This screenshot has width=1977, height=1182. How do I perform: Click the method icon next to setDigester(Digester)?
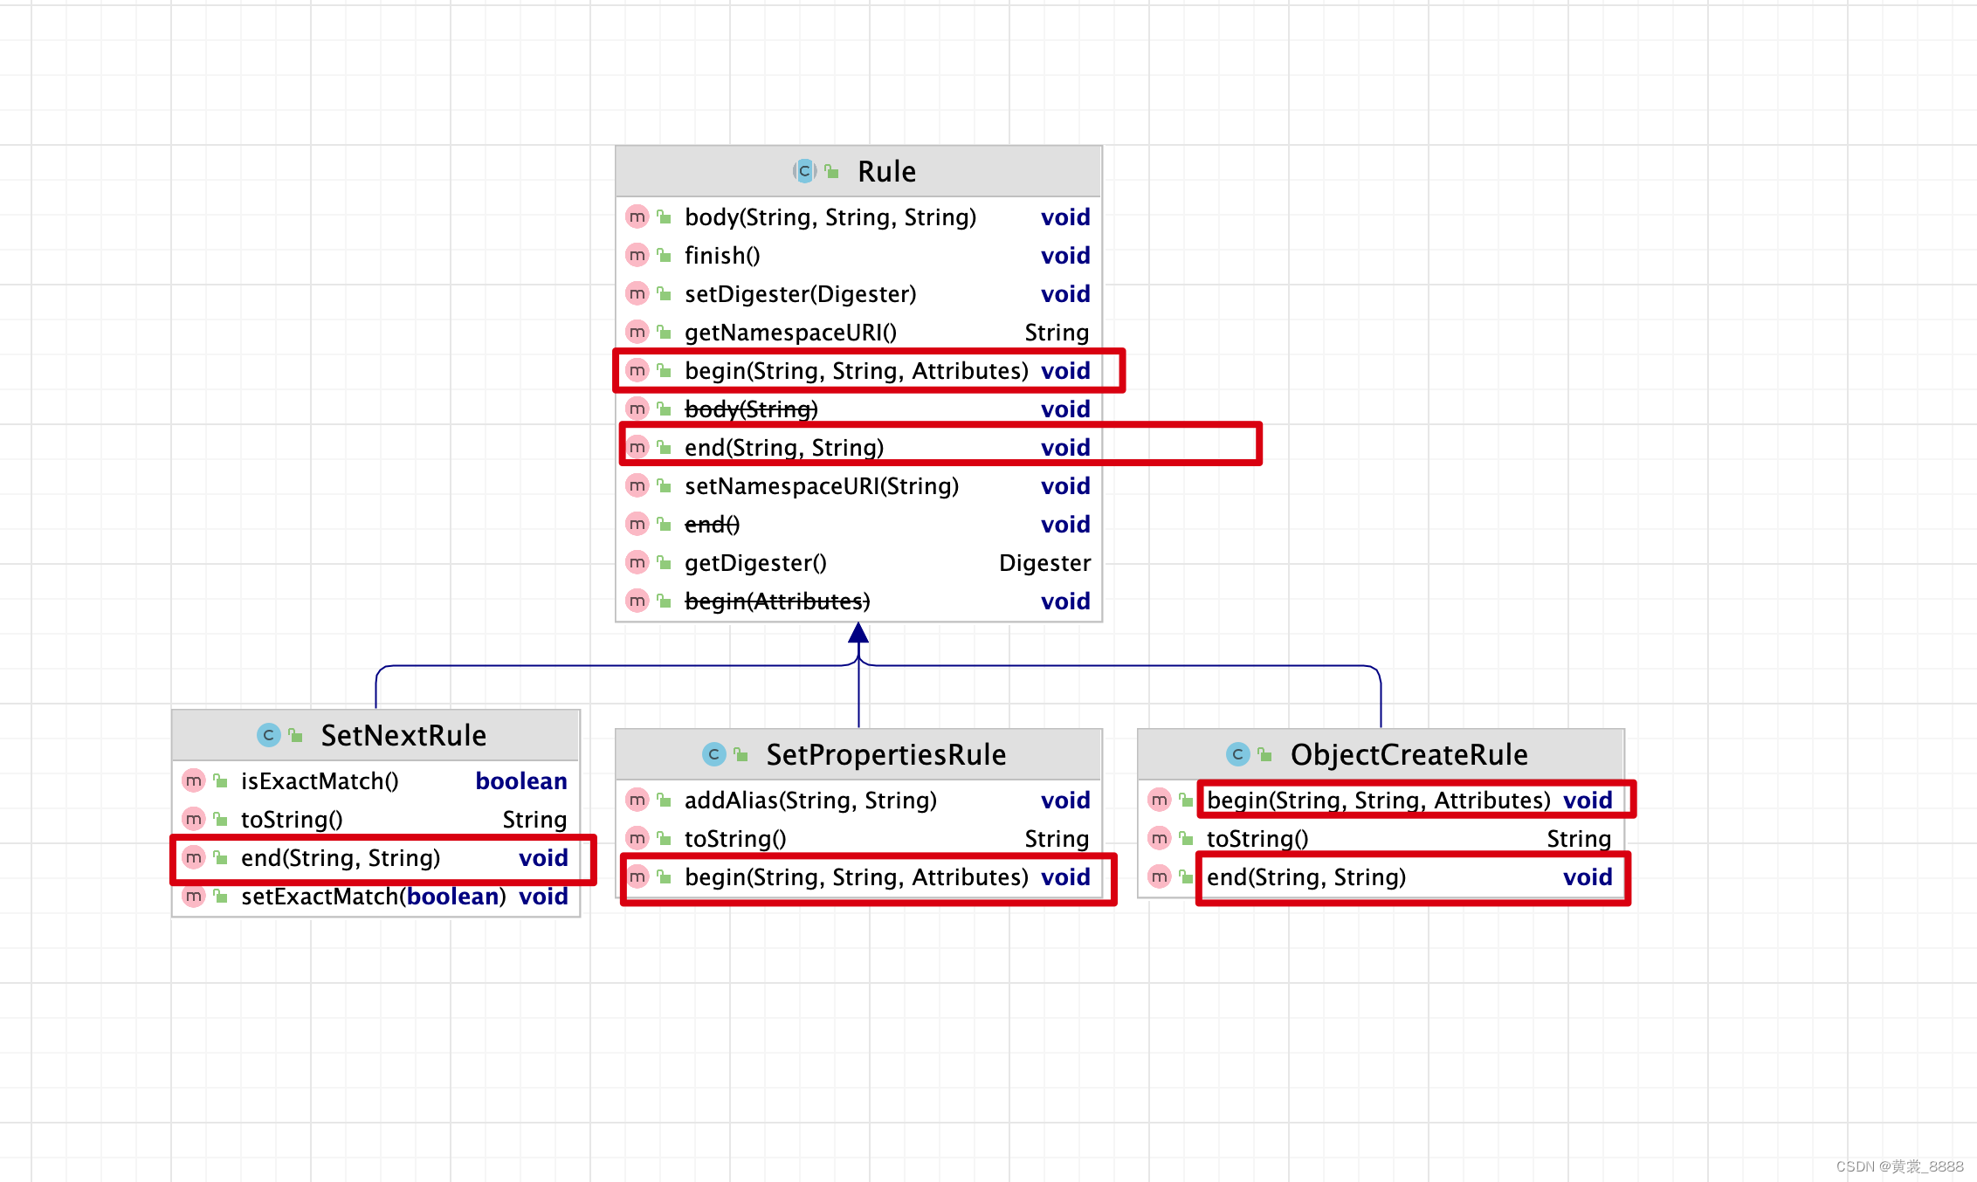tap(637, 293)
